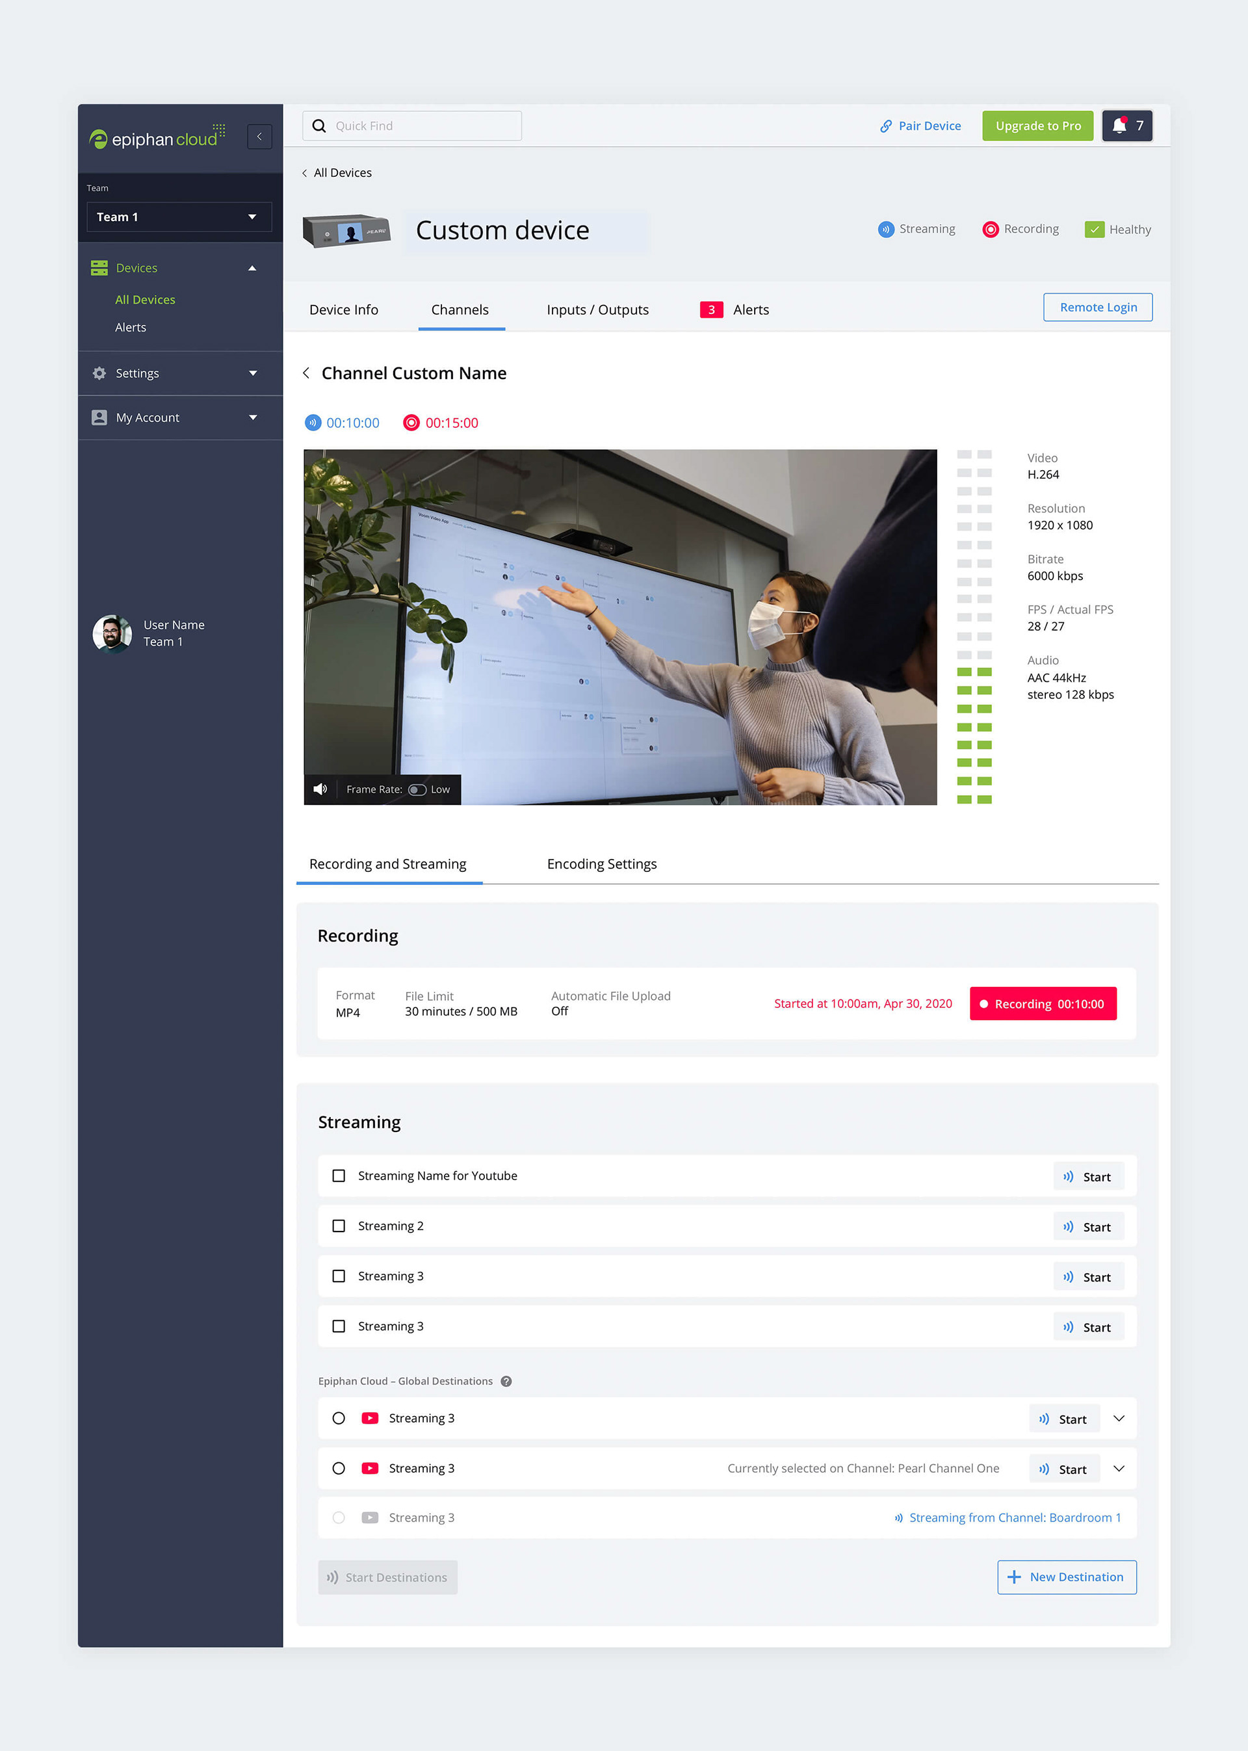This screenshot has height=1751, width=1248.
Task: Click Start Destinations button
Action: pyautogui.click(x=388, y=1577)
